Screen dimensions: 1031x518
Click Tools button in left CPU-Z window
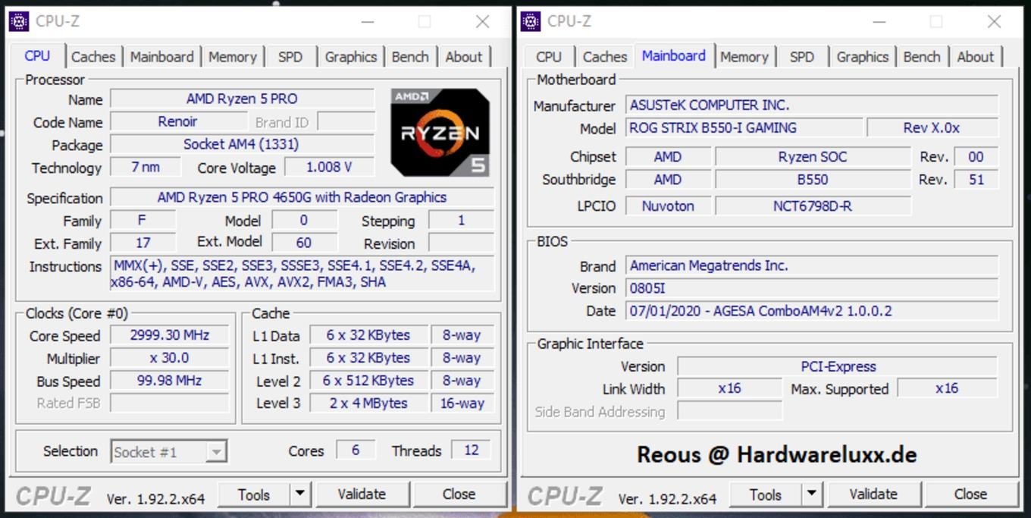[254, 494]
